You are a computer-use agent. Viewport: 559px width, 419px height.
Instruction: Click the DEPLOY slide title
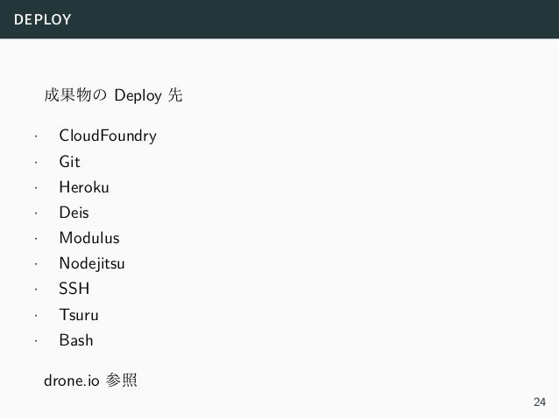click(x=42, y=19)
